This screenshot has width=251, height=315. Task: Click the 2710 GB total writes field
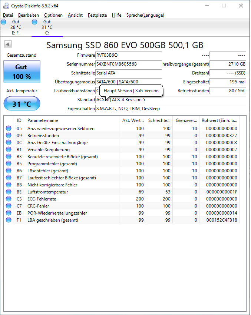coord(228,64)
